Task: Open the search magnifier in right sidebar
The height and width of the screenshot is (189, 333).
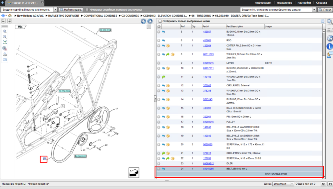Action: click(330, 21)
